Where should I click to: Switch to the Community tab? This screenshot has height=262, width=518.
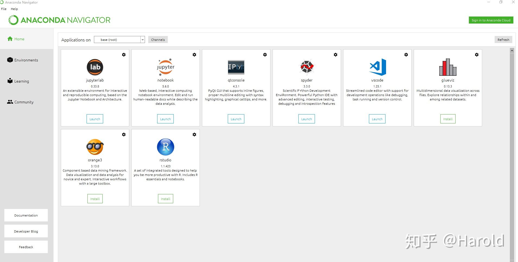coord(27,102)
